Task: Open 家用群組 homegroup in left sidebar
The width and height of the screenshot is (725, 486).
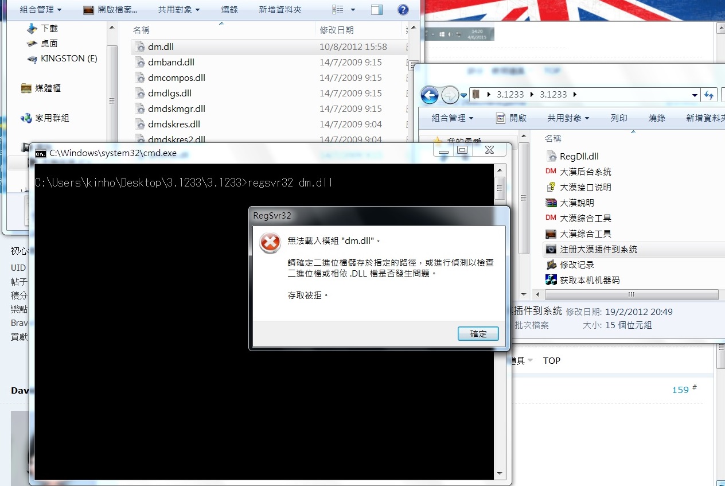Action: click(x=45, y=118)
